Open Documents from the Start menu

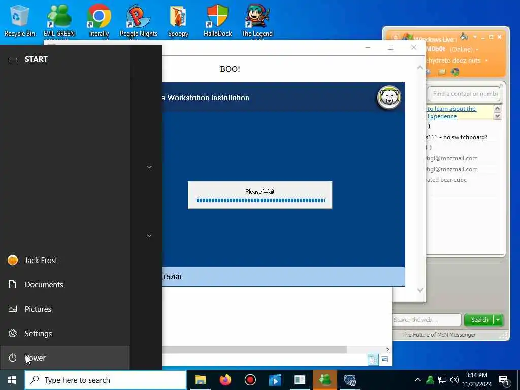pyautogui.click(x=64, y=284)
